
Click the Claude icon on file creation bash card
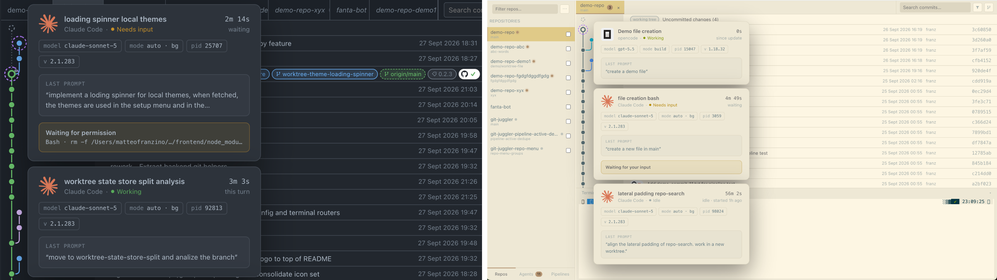click(607, 101)
